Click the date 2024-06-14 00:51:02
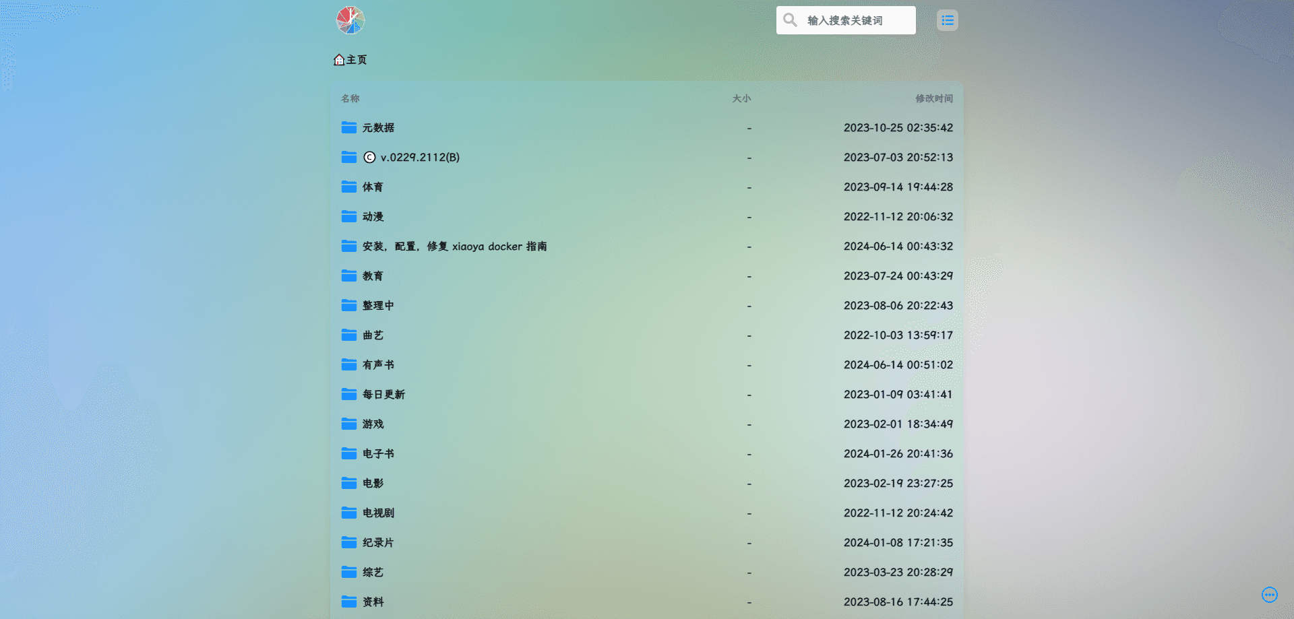 [898, 364]
